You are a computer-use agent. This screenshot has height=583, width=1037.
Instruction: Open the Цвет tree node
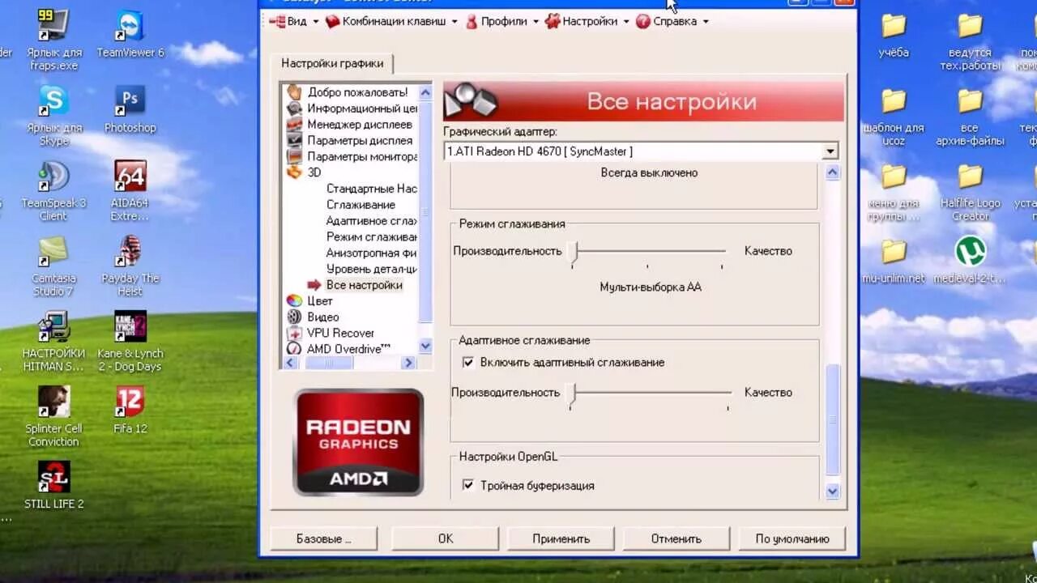[x=320, y=301]
